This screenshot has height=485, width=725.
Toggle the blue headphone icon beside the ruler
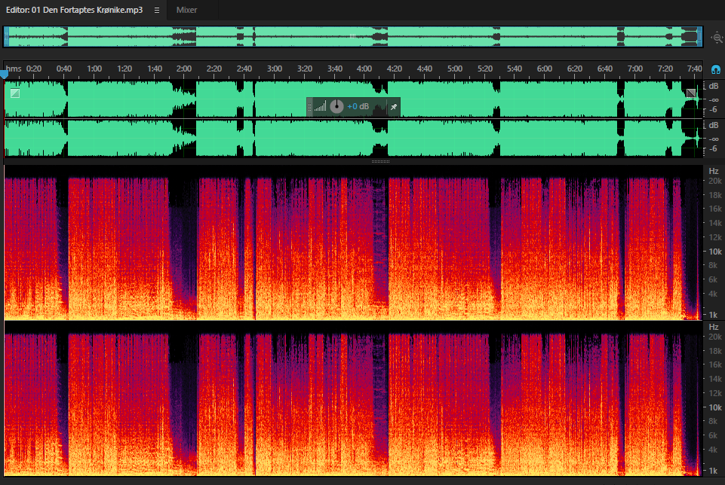coord(716,70)
